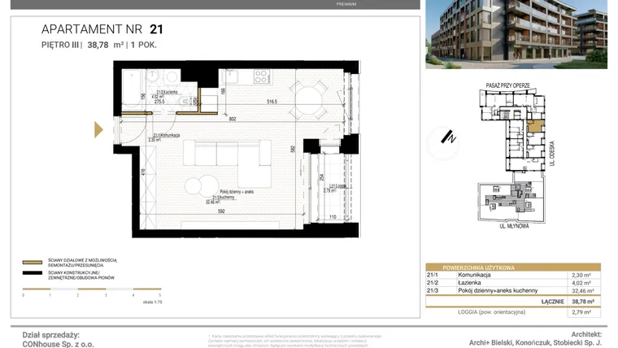618x348 pixels.
Task: Select '38,78 m²' in the subtitle
Action: pos(106,45)
